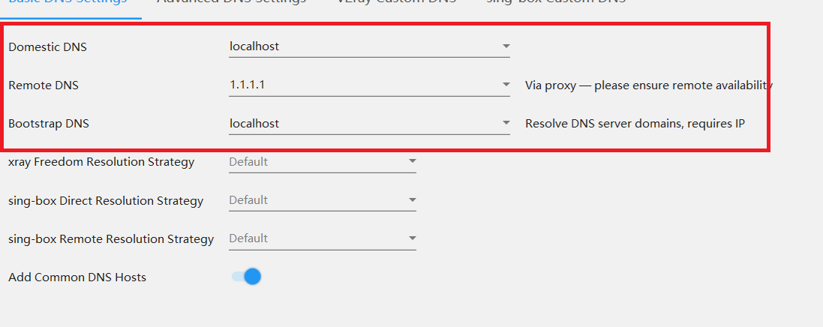The image size is (823, 327).
Task: Focus the Remote DNS 1.1.1.1 field
Action: [x=360, y=85]
